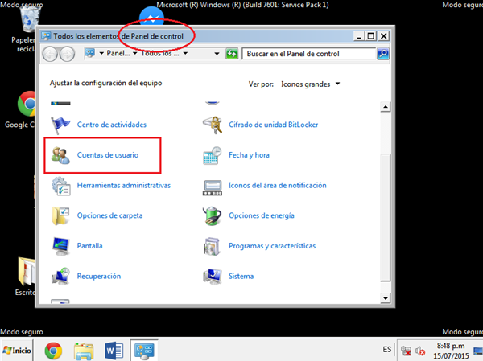This screenshot has width=483, height=361.
Task: Open the Iconos del área de notificación icon
Action: pos(213,187)
